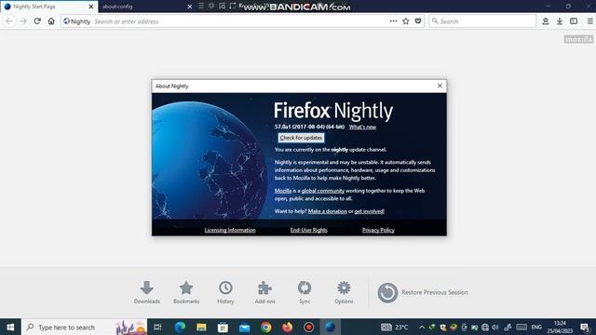Open Sync from start page shortcuts
596x335 pixels.
tap(305, 292)
